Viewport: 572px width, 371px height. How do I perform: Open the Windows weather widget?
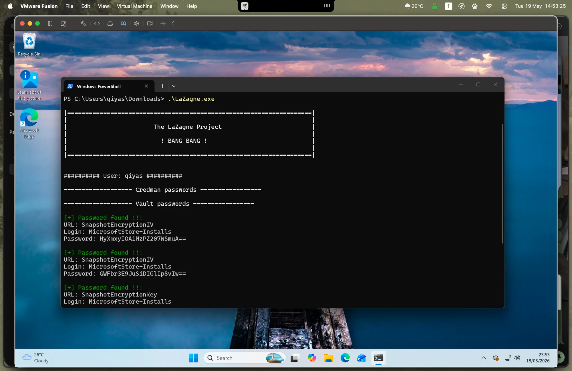pyautogui.click(x=35, y=358)
